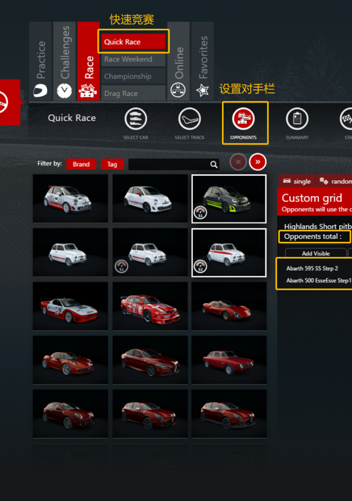The width and height of the screenshot is (352, 501).
Task: Go to previous page of cars
Action: [238, 162]
